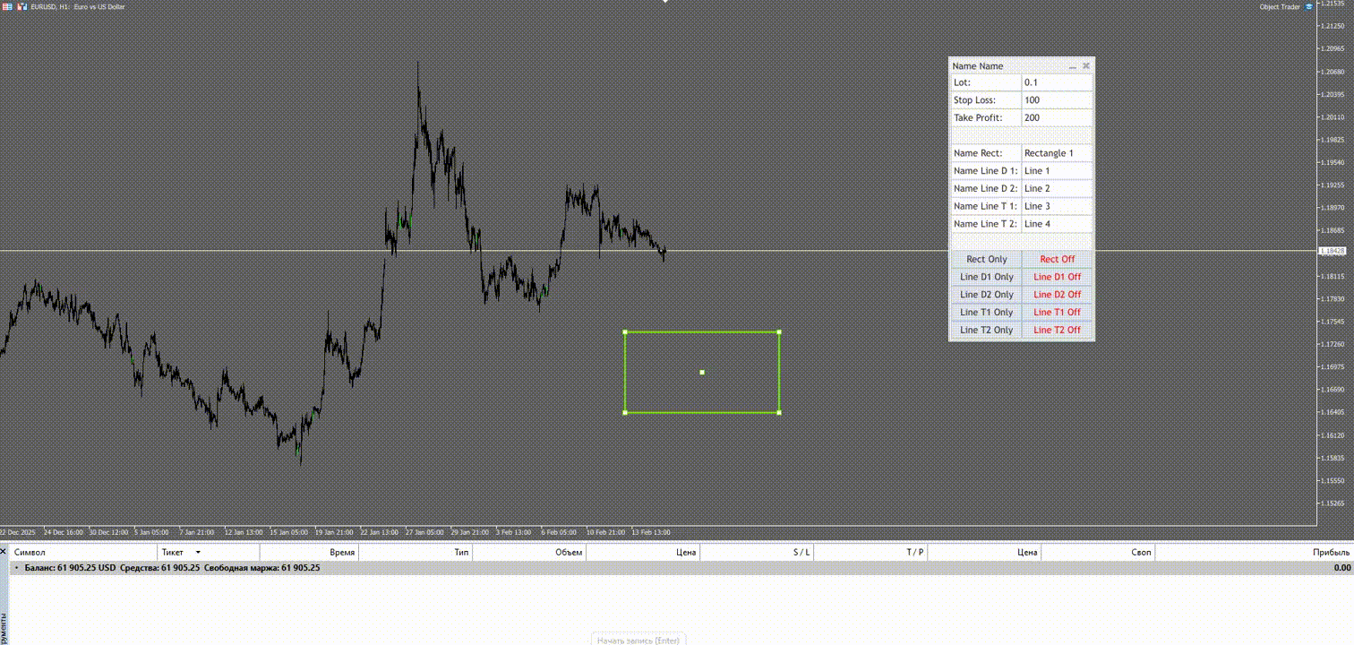
Task: Click the '27 Jan 05:00' time axis label
Action: tap(424, 532)
